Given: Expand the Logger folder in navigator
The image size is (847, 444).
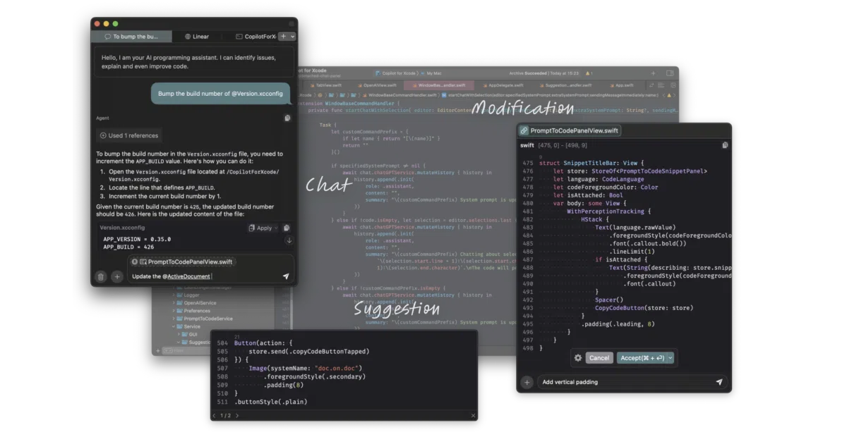Looking at the screenshot, I should (174, 295).
